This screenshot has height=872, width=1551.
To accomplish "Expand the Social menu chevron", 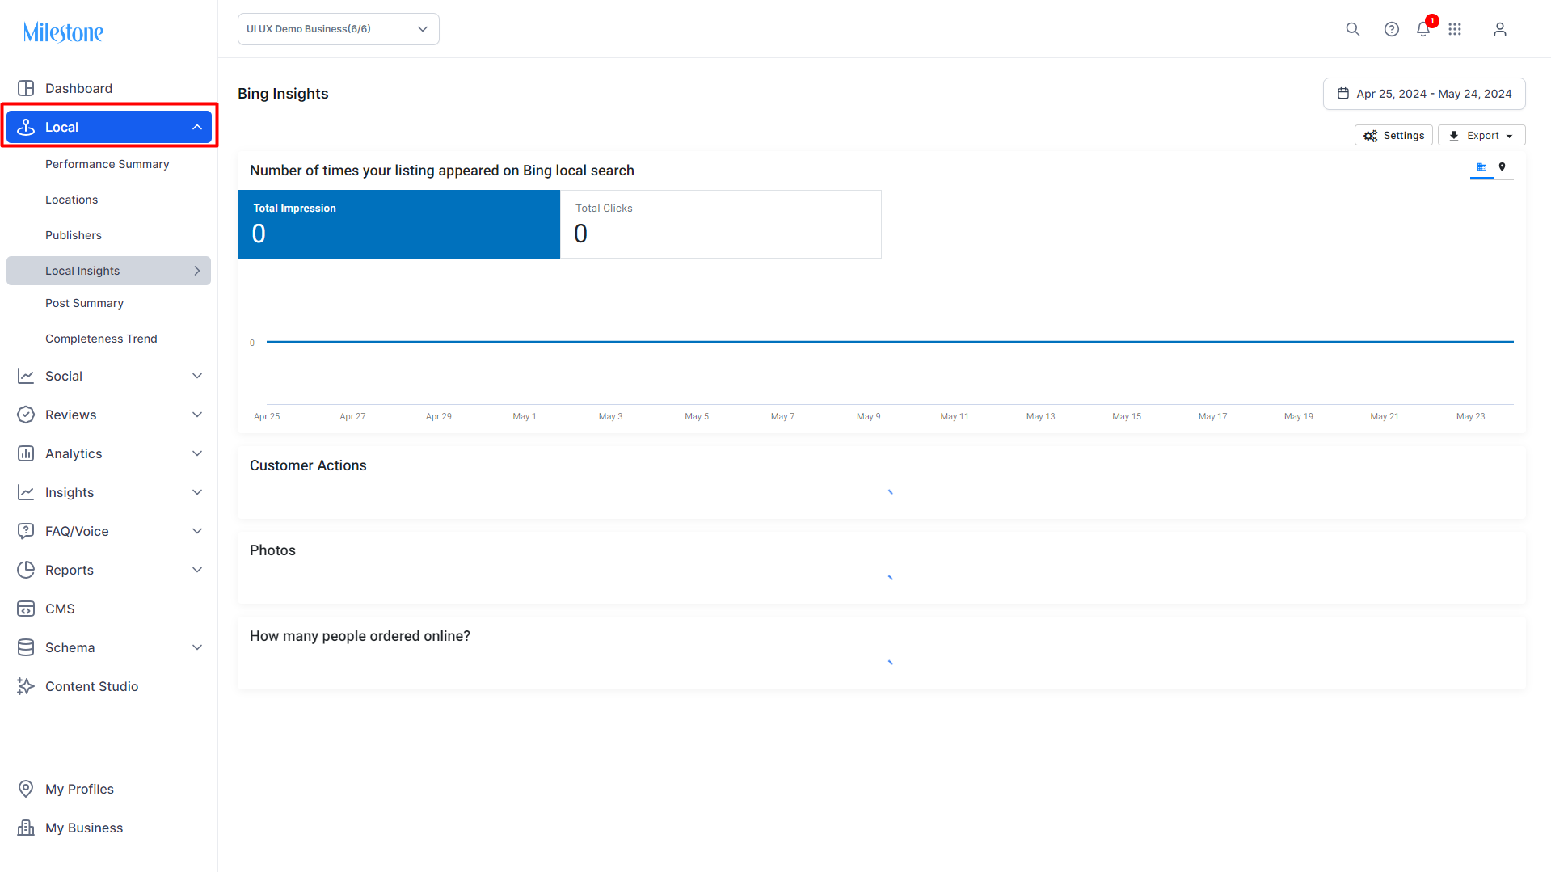I will click(x=197, y=376).
